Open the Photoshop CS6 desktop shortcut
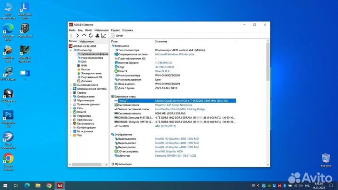The height and width of the screenshot is (190, 338). point(8,118)
